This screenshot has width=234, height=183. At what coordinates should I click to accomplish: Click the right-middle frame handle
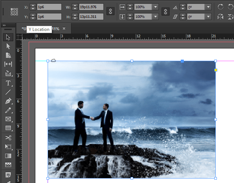coord(215,120)
